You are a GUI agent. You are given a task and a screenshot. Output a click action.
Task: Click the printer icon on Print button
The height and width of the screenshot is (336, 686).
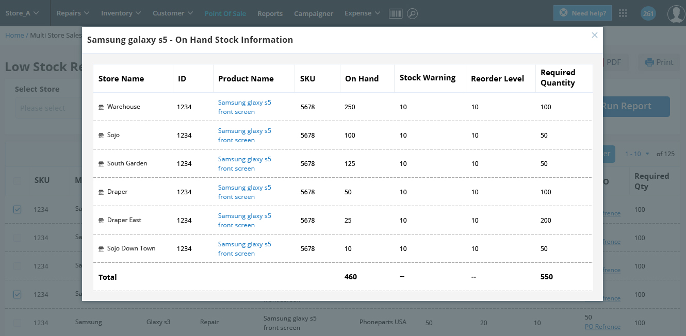[649, 62]
